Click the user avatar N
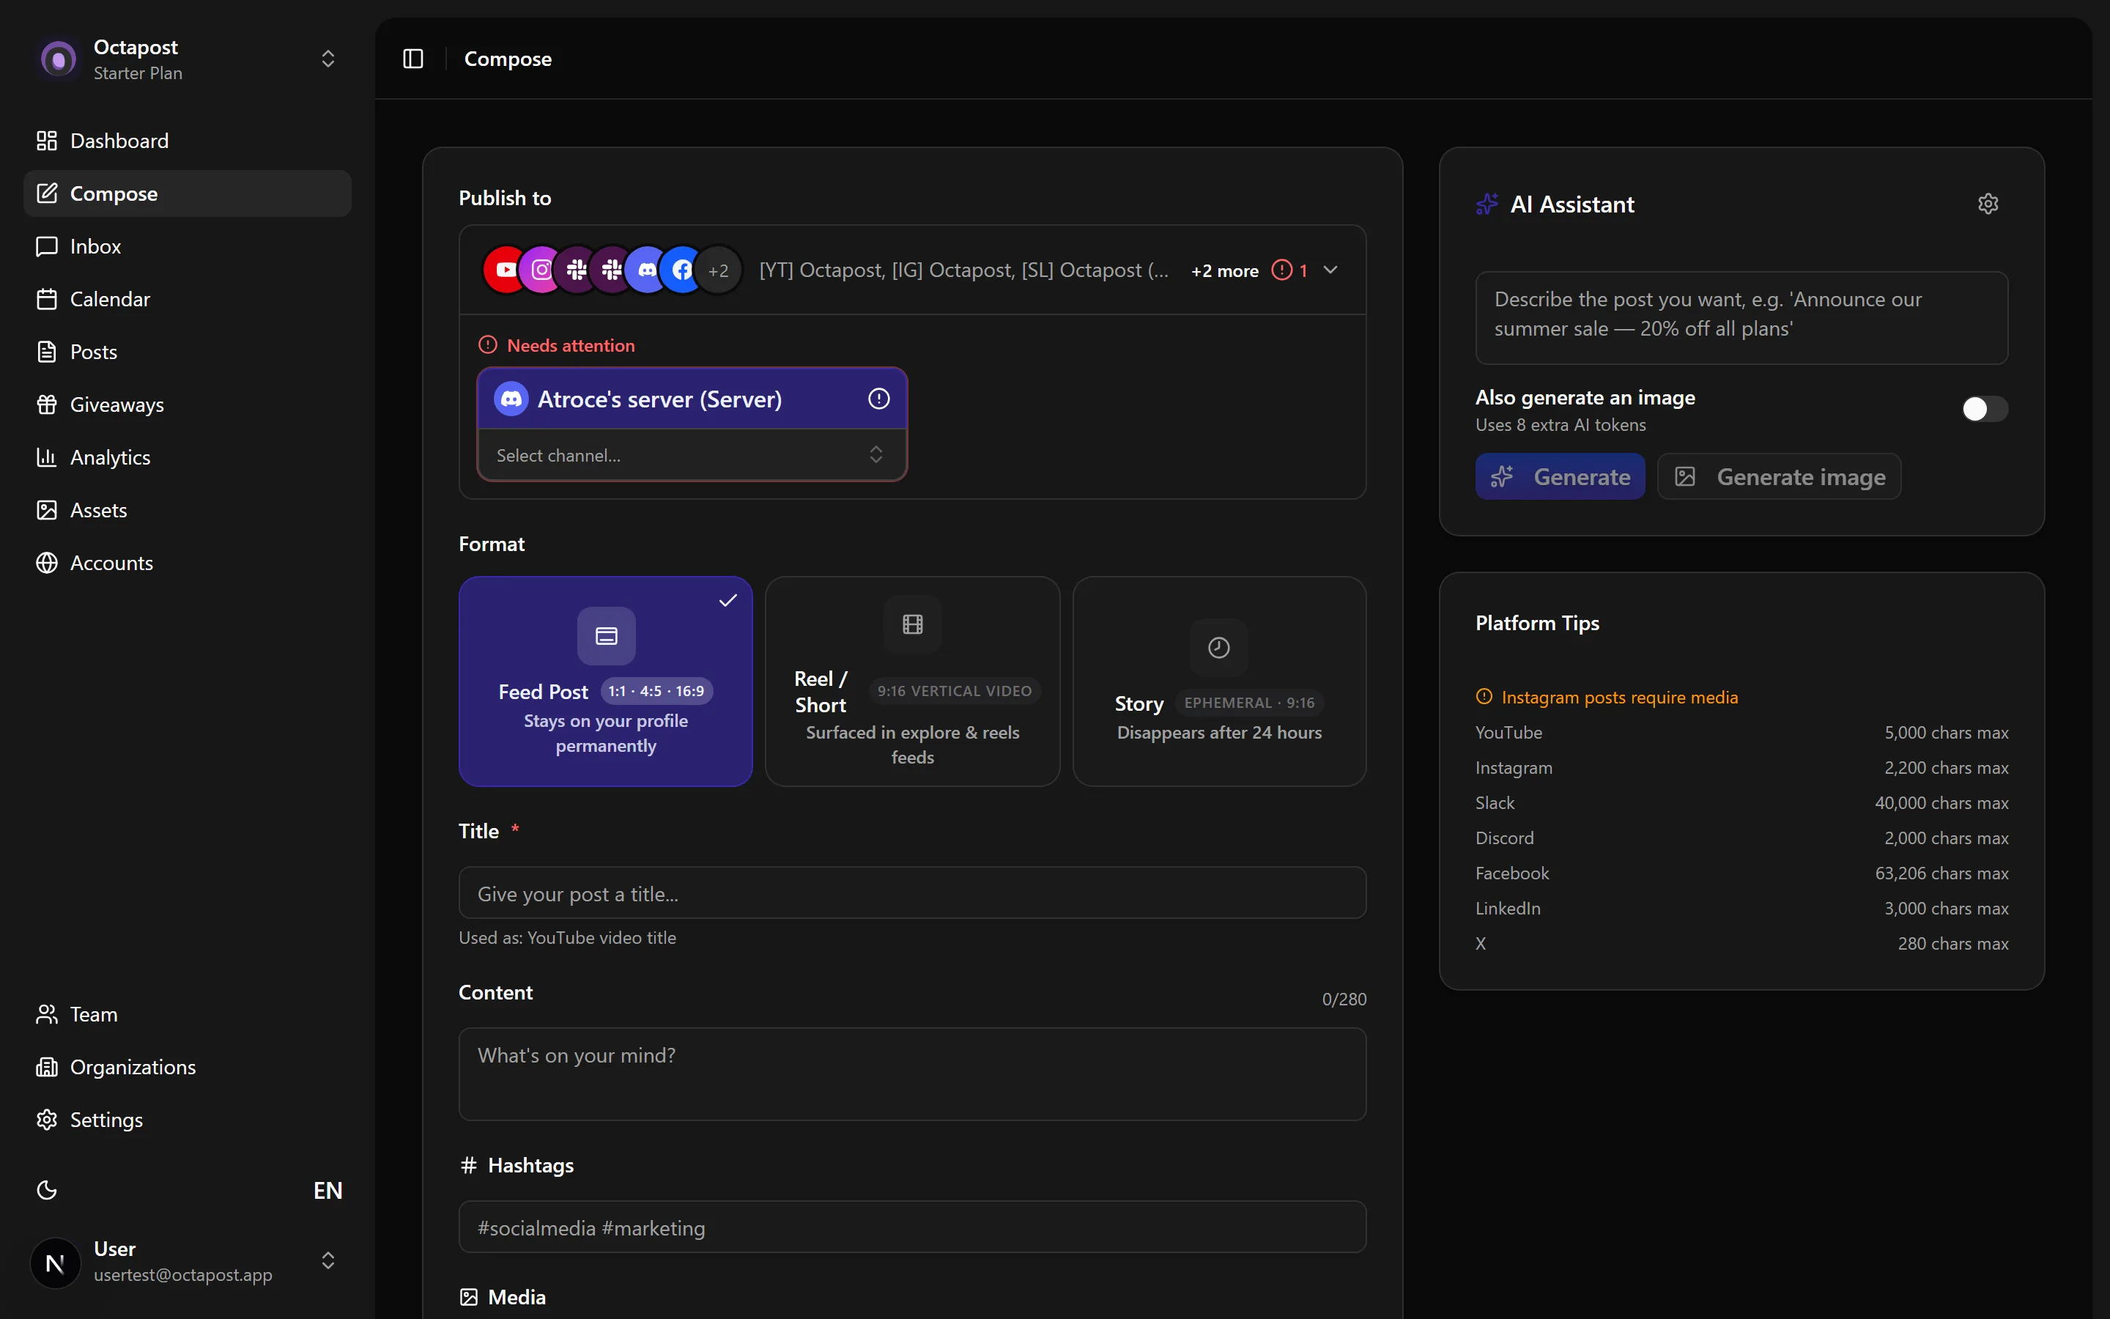Screen dimensions: 2110x1319 click(x=55, y=1263)
